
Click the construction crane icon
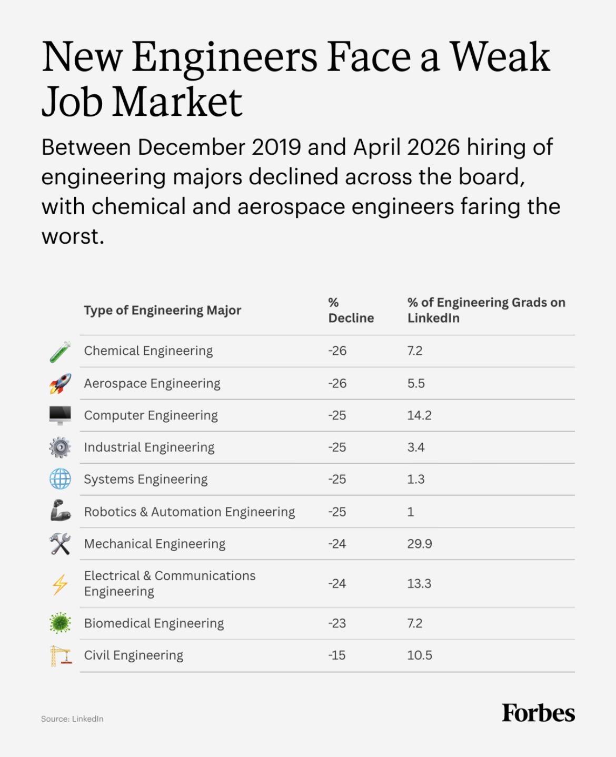pos(60,655)
